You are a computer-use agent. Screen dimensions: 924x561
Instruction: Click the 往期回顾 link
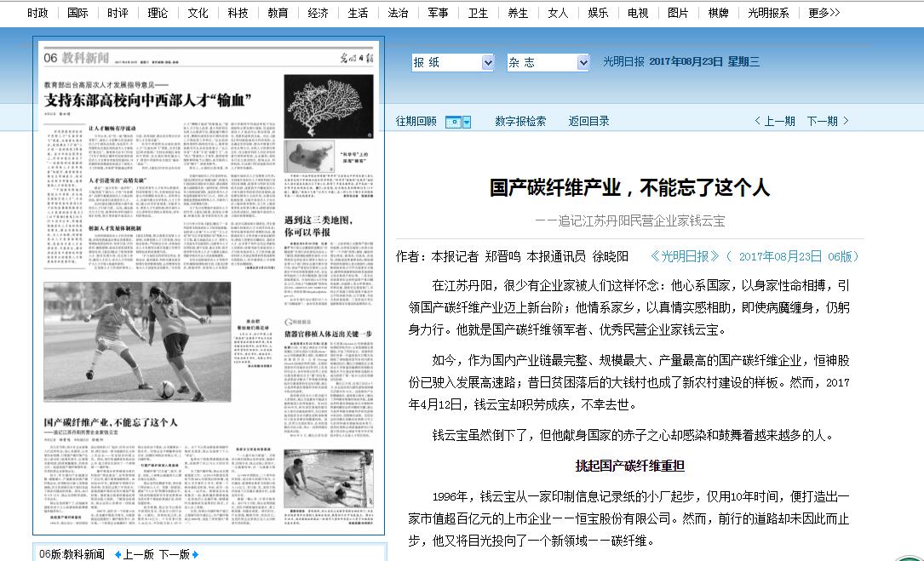pyautogui.click(x=416, y=122)
